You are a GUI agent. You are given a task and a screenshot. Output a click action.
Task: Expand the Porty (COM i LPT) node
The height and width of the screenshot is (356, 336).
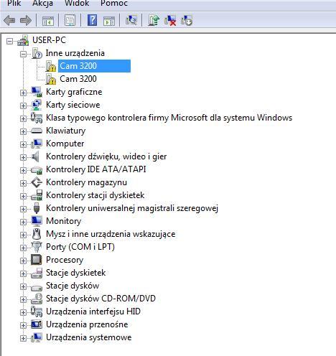[x=23, y=248]
